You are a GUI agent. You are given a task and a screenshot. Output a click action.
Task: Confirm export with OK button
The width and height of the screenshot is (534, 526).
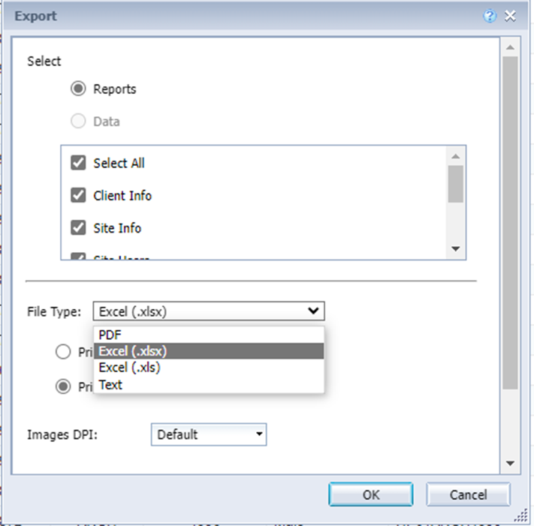point(371,494)
